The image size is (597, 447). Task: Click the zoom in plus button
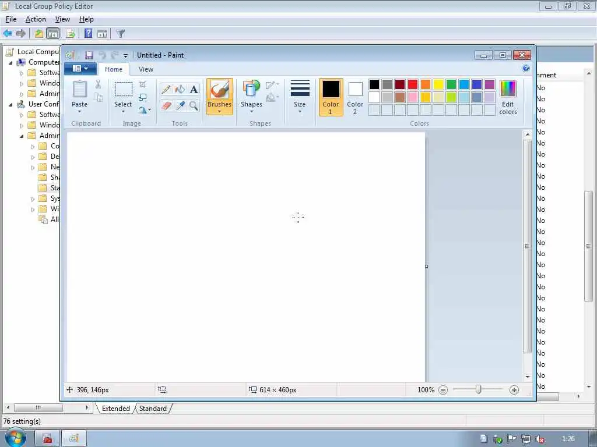click(514, 389)
